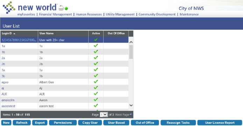The image size is (243, 126).
Task: Click the User License Report button
Action: pyautogui.click(x=220, y=123)
